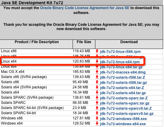Download jdk-7u72-solaris-sparc.tar.Z

124,98
